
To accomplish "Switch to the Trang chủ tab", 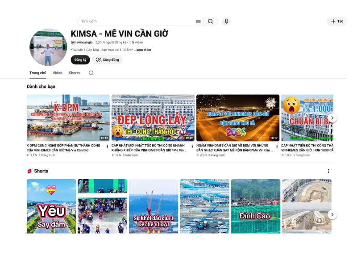I will [38, 73].
